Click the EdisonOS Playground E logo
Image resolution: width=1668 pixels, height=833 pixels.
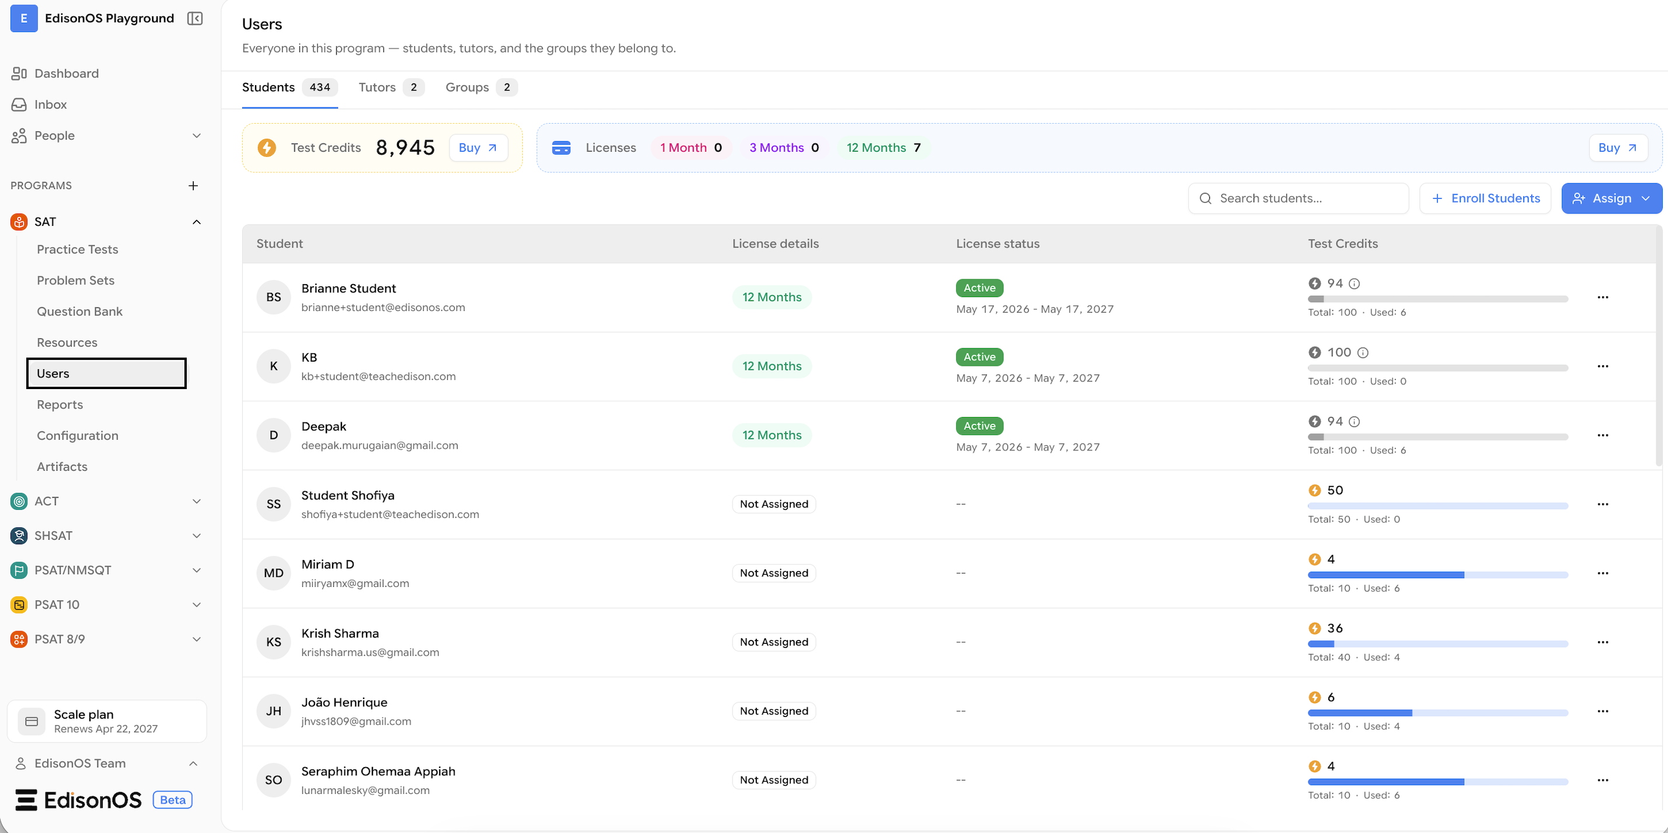coord(24,18)
